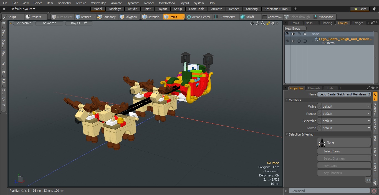Toggle the star Only button
Image resolution: width=379 pixels, height=195 pixels.
point(360,9)
